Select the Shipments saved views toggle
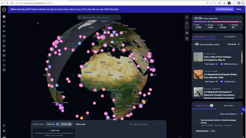Image resolution: width=246 pixels, height=138 pixels. (x=53, y=124)
